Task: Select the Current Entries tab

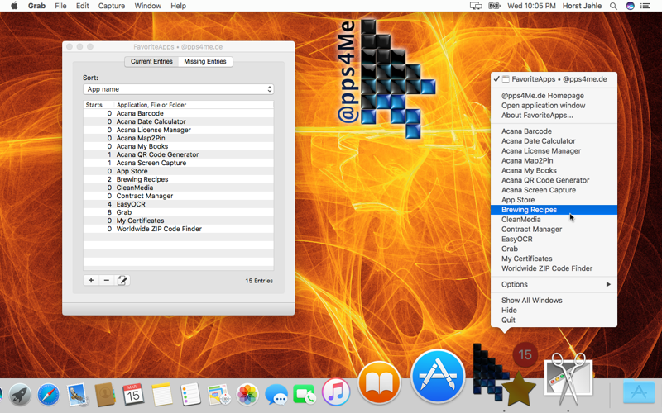Action: pyautogui.click(x=151, y=61)
